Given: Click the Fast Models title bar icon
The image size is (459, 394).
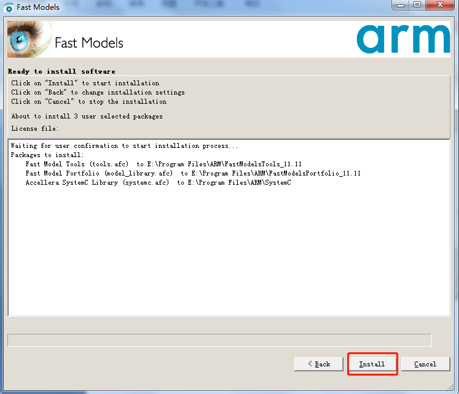Looking at the screenshot, I should click(x=9, y=7).
